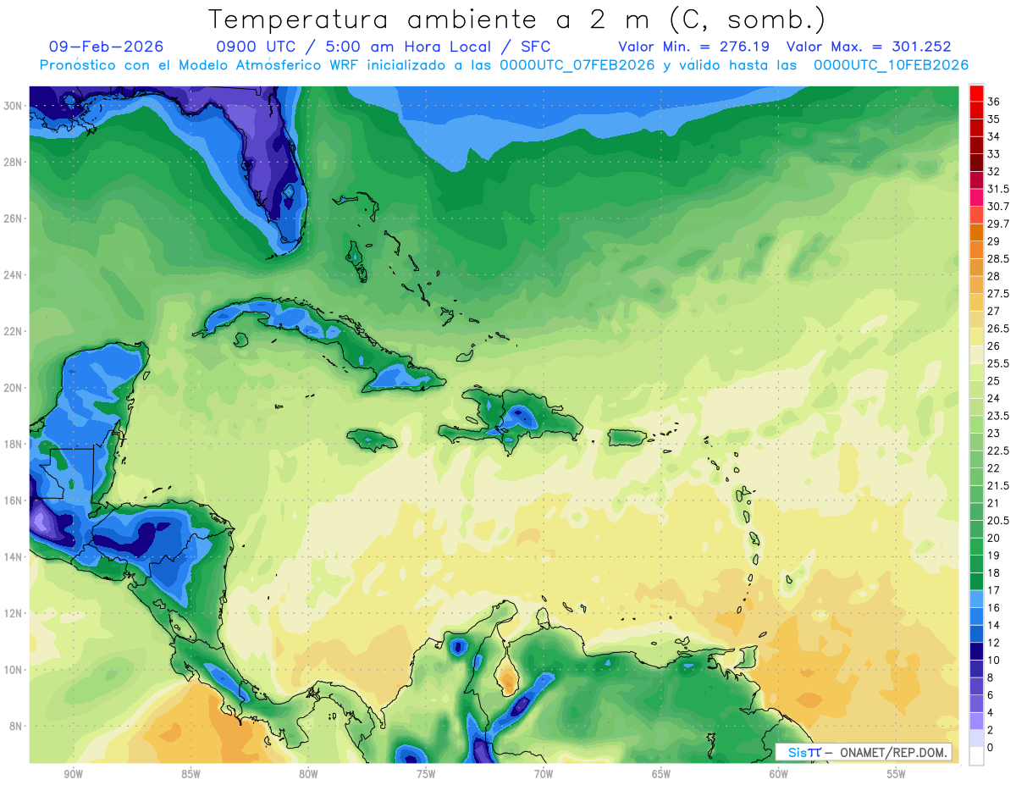Click the legend value "32"

coord(993,171)
